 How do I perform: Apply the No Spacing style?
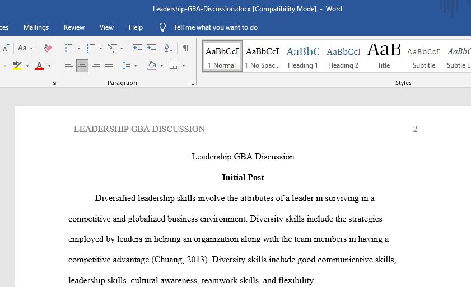pos(263,56)
